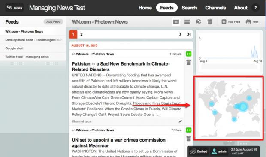Click the Embed button

pos(199,151)
